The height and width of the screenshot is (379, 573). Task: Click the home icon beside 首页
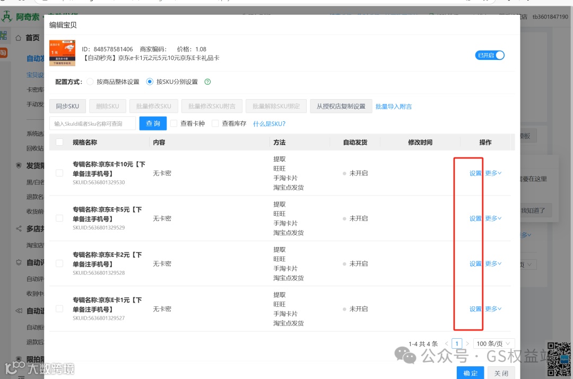[18, 38]
